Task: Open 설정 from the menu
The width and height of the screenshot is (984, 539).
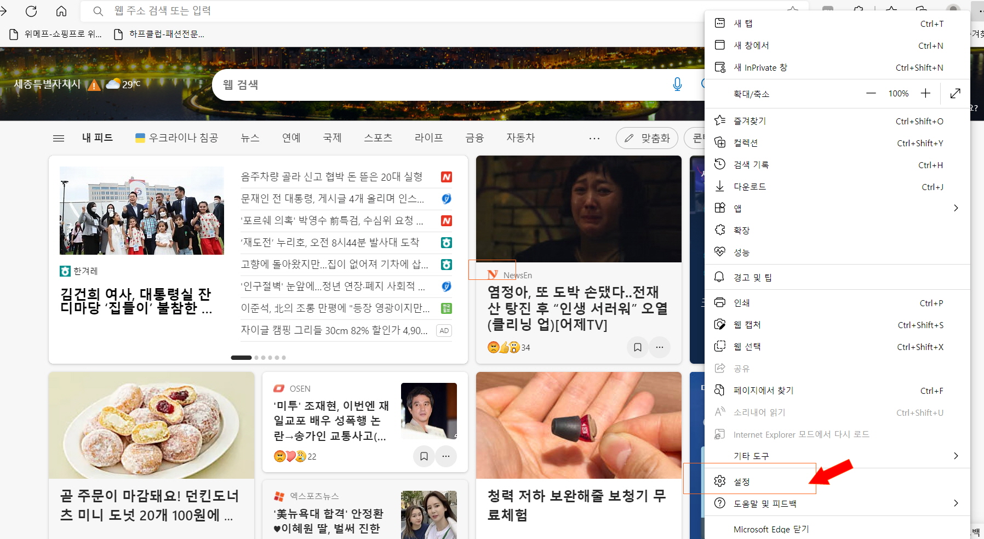Action: point(837,481)
